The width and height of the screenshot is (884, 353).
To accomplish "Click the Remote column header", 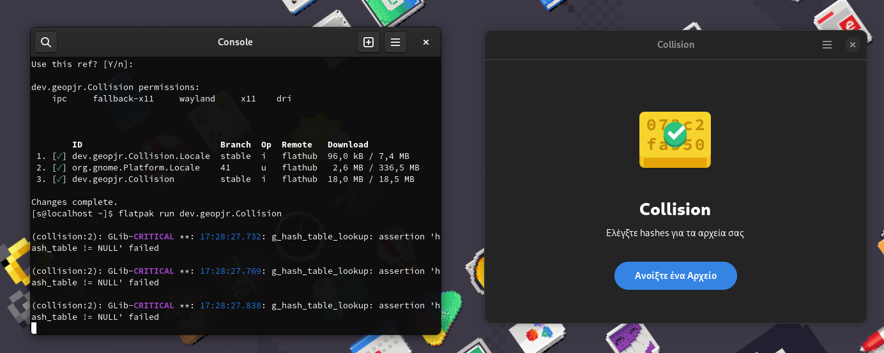I will tap(297, 145).
